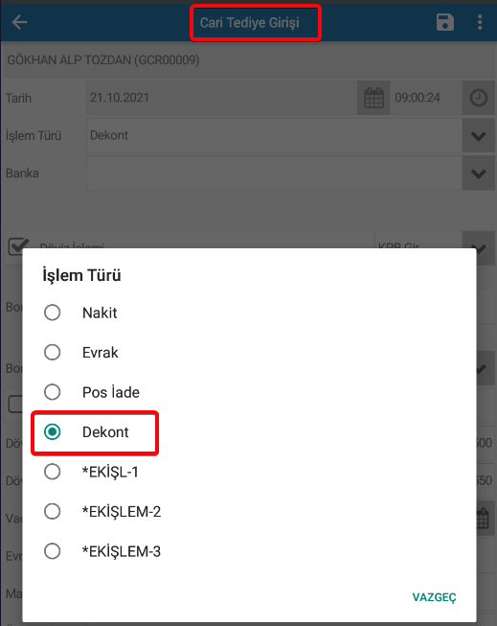Select customer GÖKHAN ALP TOZDAN field
497x626 pixels.
coord(249,60)
